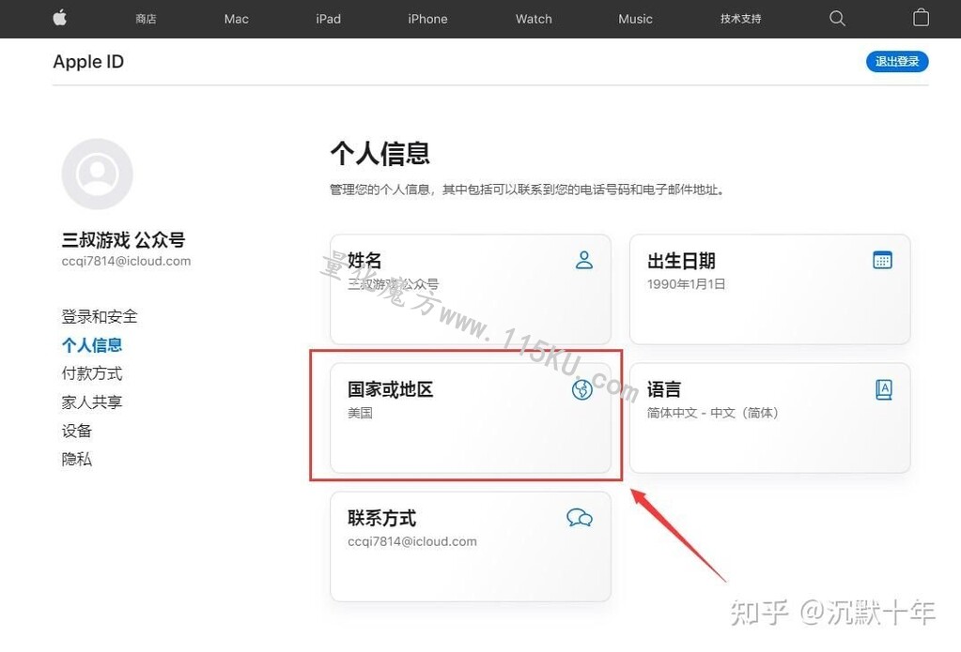This screenshot has width=961, height=652.
Task: Click the globe icon on 国家或地区 card
Action: point(582,389)
